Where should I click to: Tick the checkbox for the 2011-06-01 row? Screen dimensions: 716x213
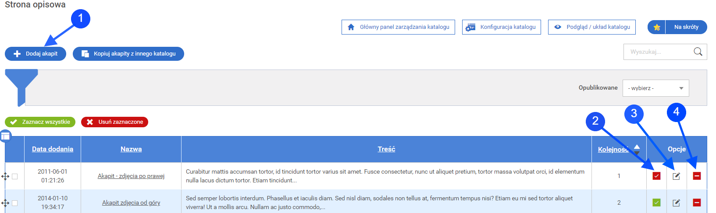coord(15,176)
